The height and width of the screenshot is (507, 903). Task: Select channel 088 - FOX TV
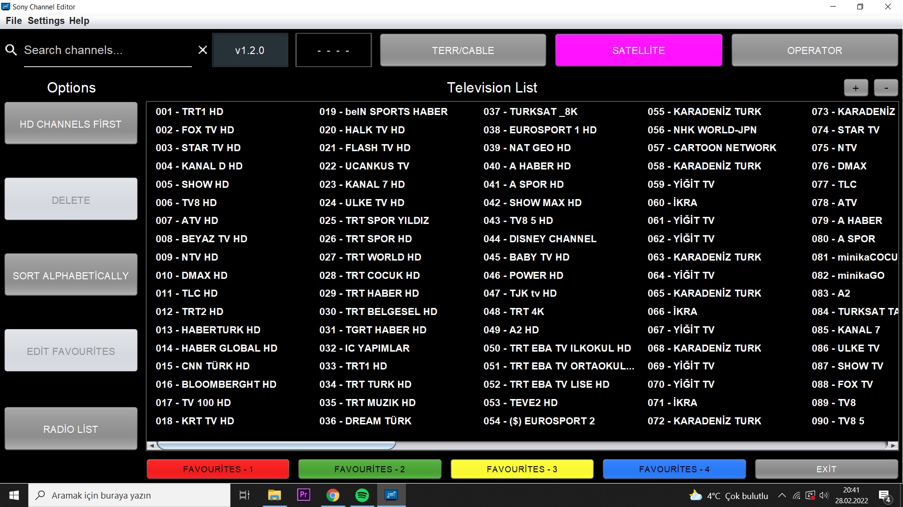pos(842,384)
